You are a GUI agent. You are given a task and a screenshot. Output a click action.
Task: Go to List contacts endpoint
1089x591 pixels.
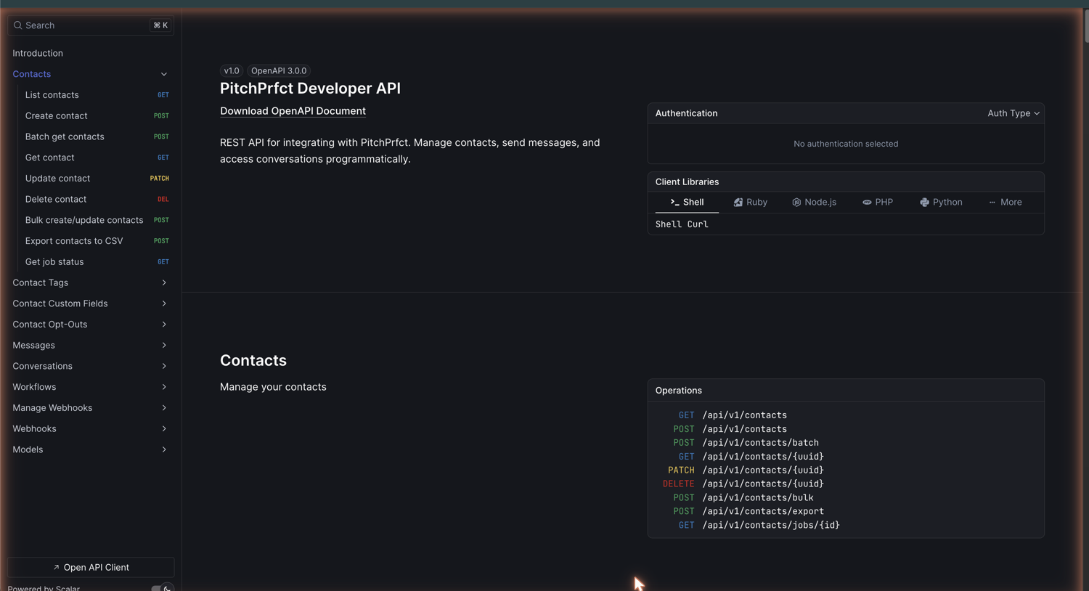pyautogui.click(x=97, y=95)
